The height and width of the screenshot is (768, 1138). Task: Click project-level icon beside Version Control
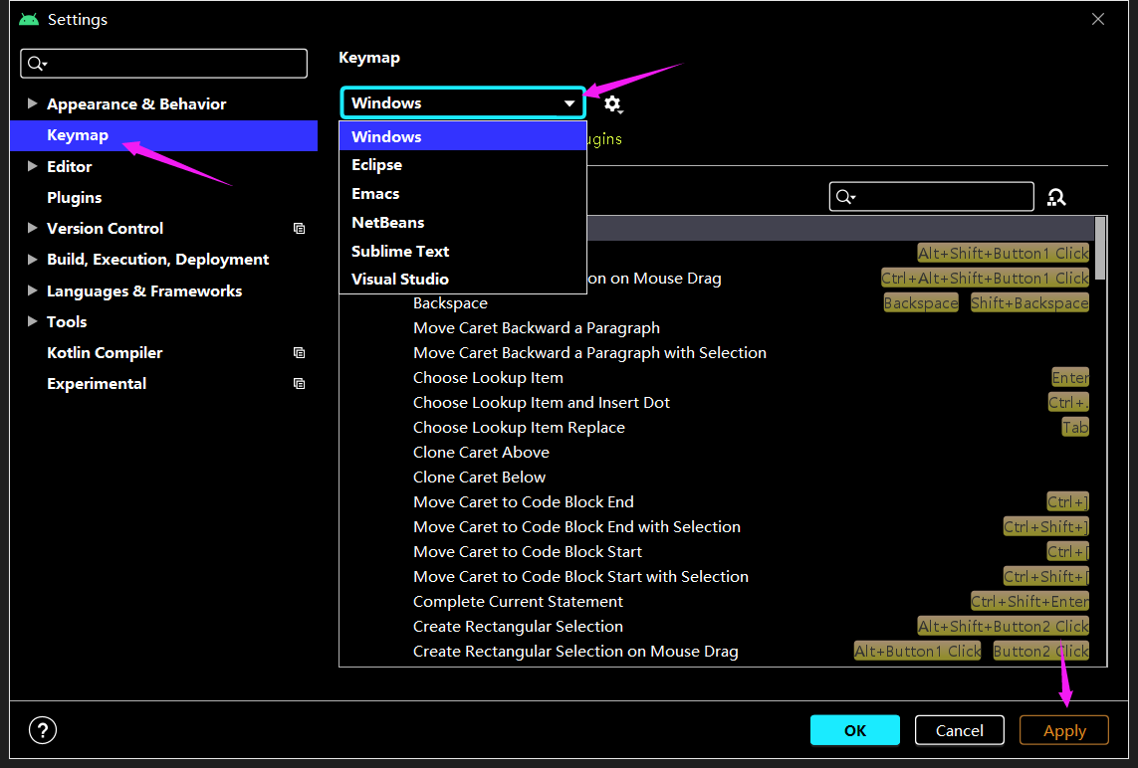tap(299, 229)
